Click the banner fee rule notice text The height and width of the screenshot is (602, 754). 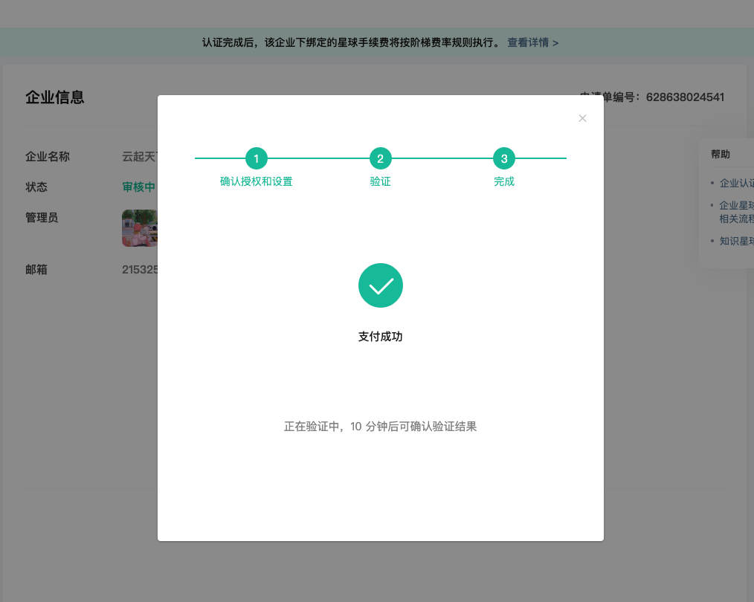click(x=353, y=43)
